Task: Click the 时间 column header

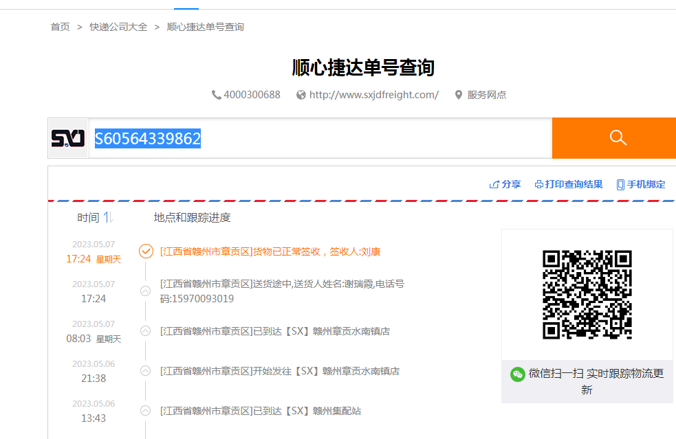Action: pos(88,218)
